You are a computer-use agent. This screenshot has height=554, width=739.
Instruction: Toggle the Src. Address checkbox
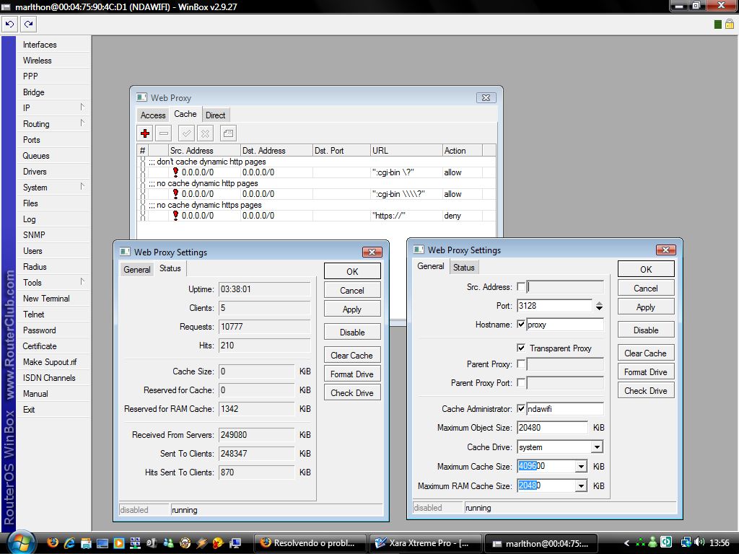[521, 287]
